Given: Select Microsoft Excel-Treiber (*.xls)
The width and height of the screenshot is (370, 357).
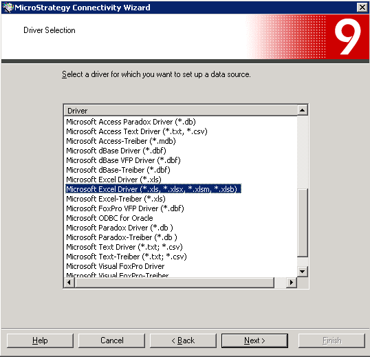Looking at the screenshot, I should 116,199.
